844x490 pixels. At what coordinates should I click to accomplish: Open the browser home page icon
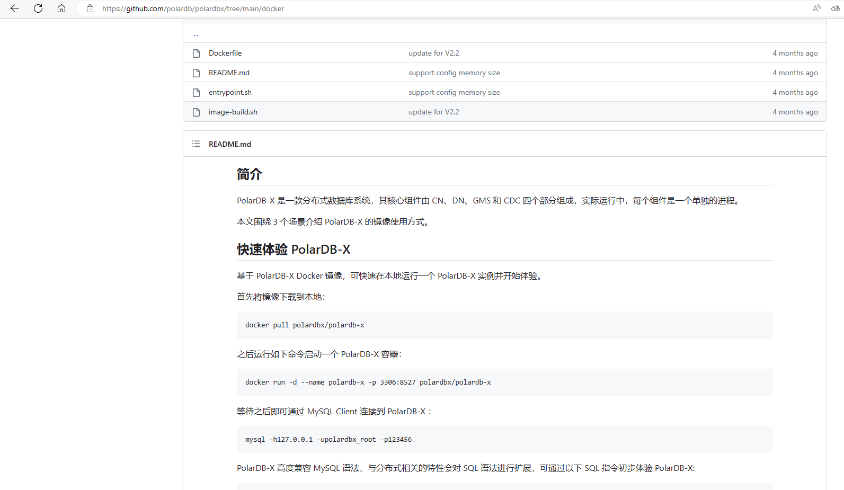click(61, 8)
